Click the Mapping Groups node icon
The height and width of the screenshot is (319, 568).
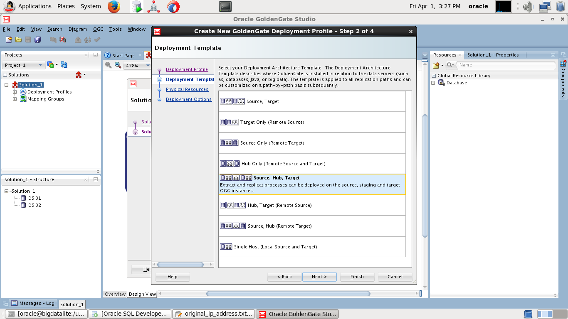pos(23,99)
